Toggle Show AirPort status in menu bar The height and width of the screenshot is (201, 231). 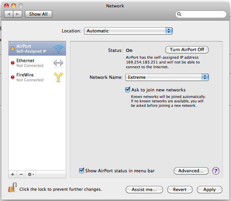tap(82, 171)
